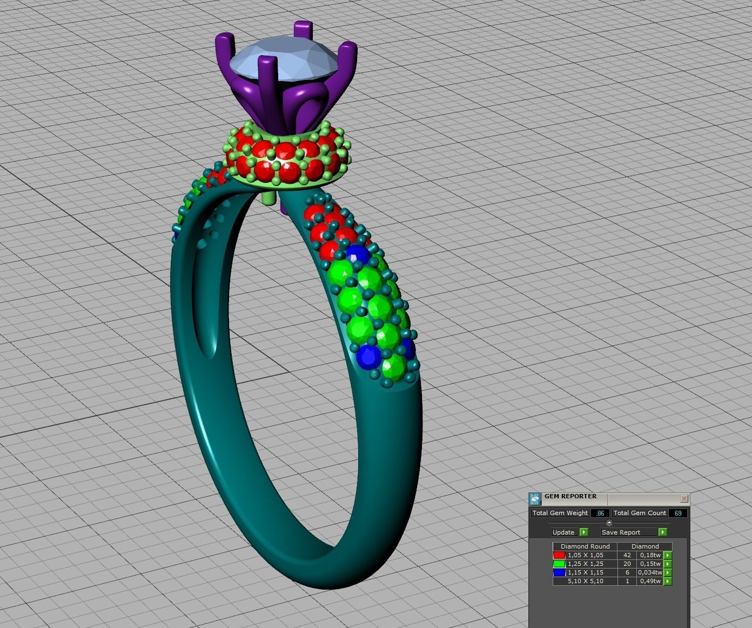Click the gem count 20 cell

[x=627, y=564]
